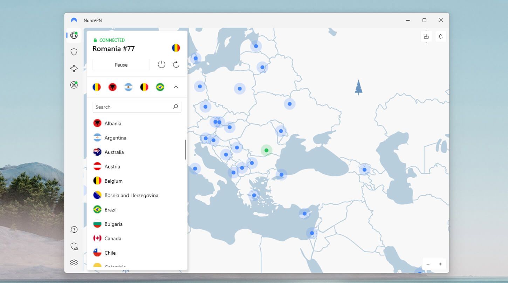
Task: Connect to Austria in country list
Action: (137, 166)
